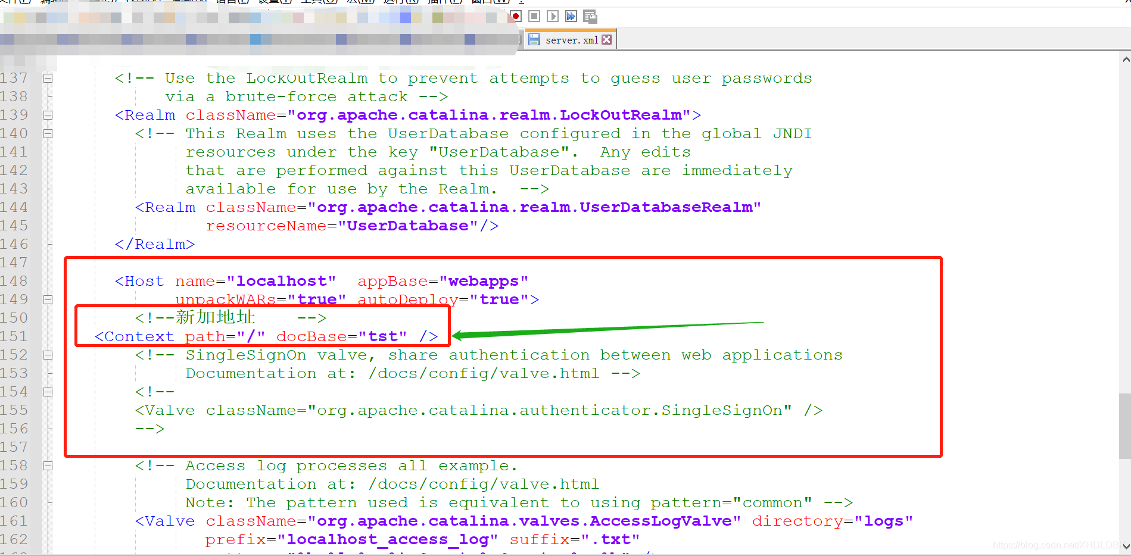Collapse the comment fold at line 137

coord(48,78)
